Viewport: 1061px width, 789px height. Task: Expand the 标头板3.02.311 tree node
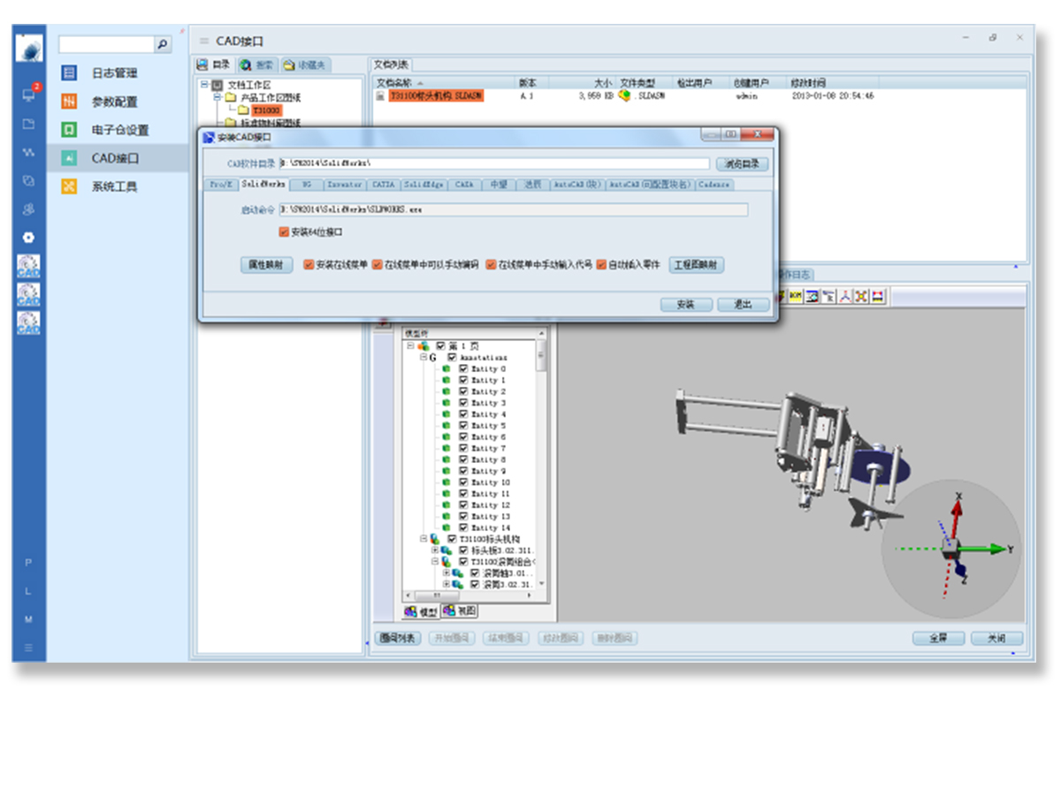click(x=435, y=550)
